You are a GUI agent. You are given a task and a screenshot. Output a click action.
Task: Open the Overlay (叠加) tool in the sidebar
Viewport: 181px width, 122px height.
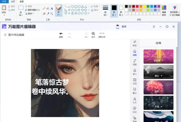(x=134, y=91)
